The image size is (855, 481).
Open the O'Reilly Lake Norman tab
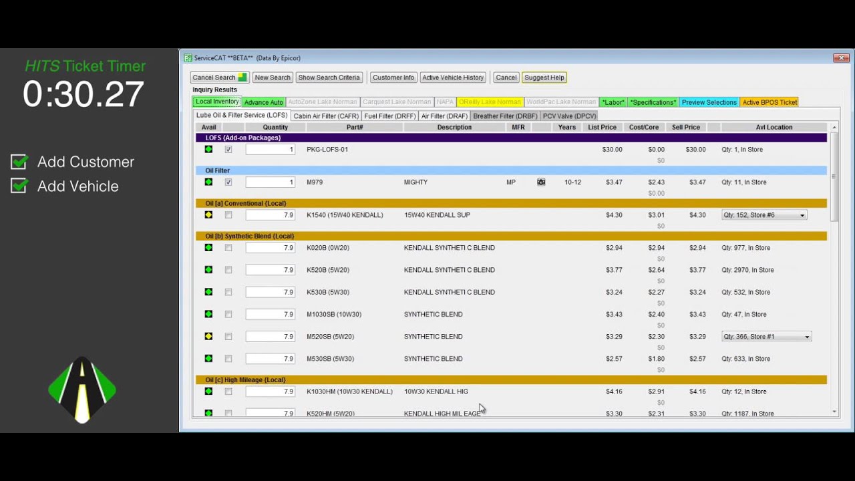[490, 102]
